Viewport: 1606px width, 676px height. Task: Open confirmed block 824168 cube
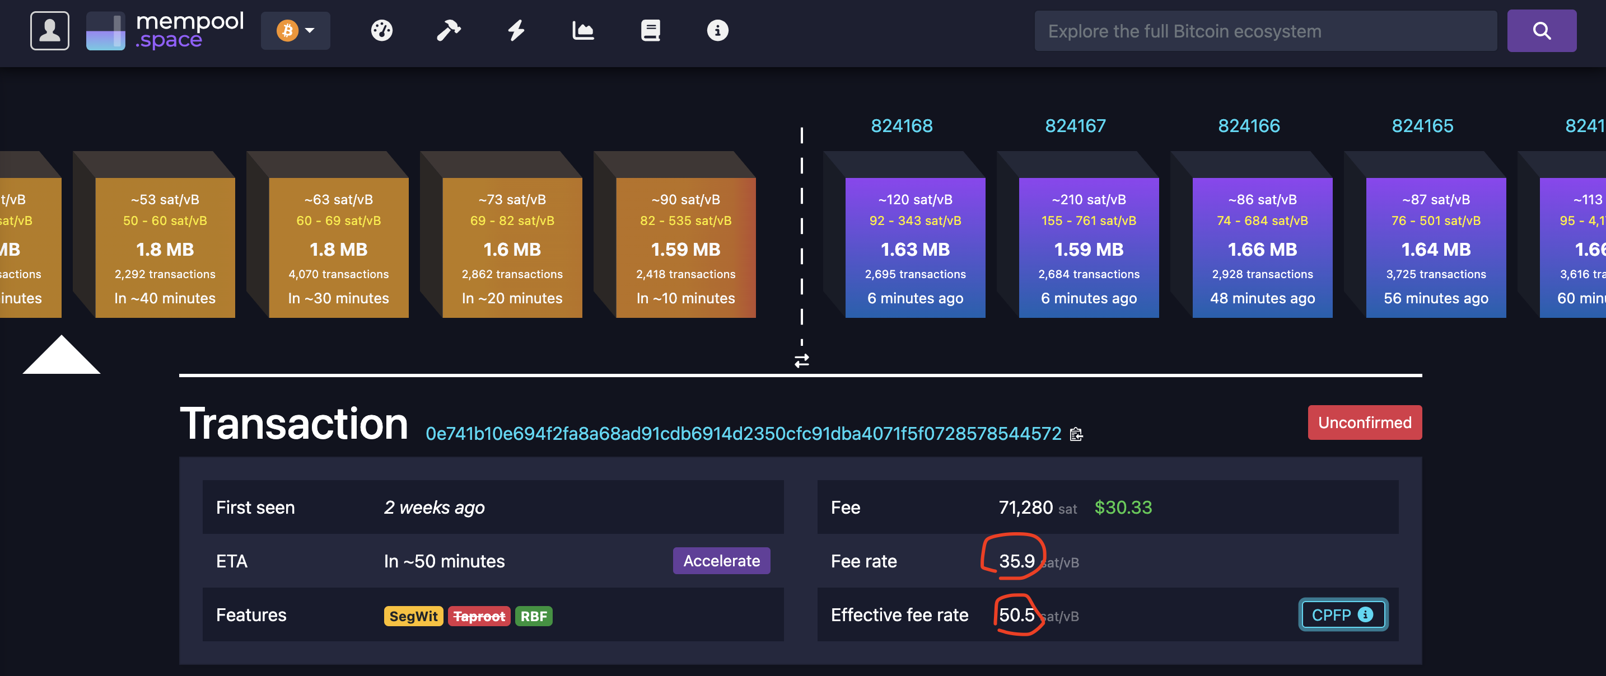[915, 248]
